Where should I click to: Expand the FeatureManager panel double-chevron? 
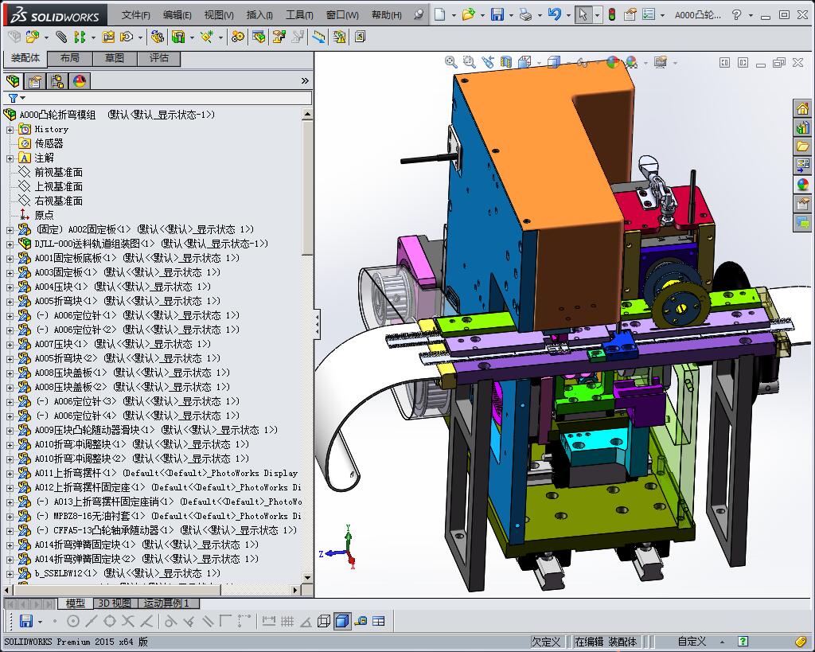click(305, 80)
